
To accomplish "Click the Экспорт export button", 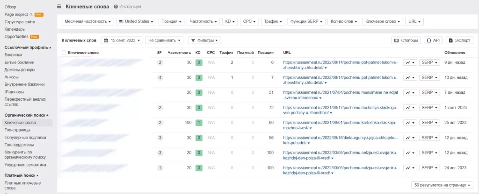I will (x=459, y=40).
